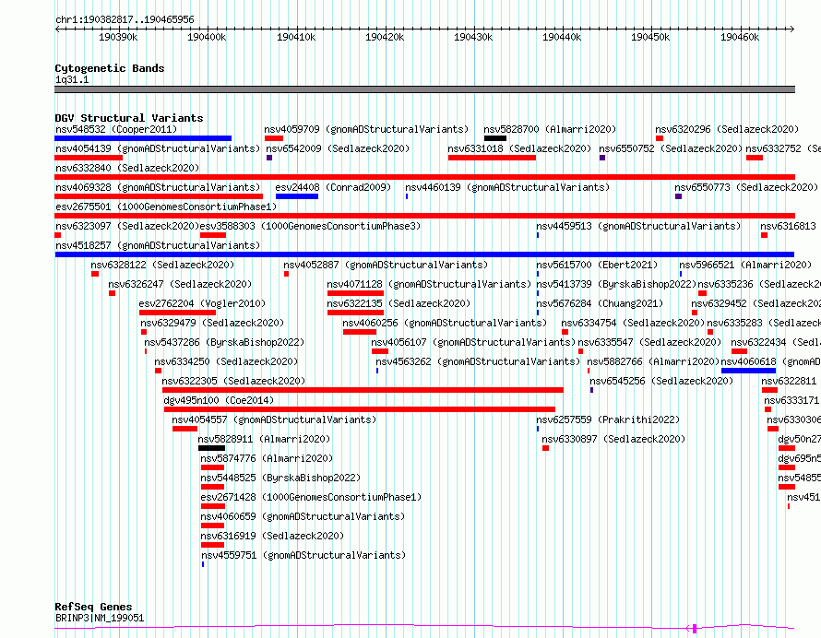Open nsv6330897 (Sedlazeck2020) variant
The width and height of the screenshot is (821, 638).
[613, 439]
